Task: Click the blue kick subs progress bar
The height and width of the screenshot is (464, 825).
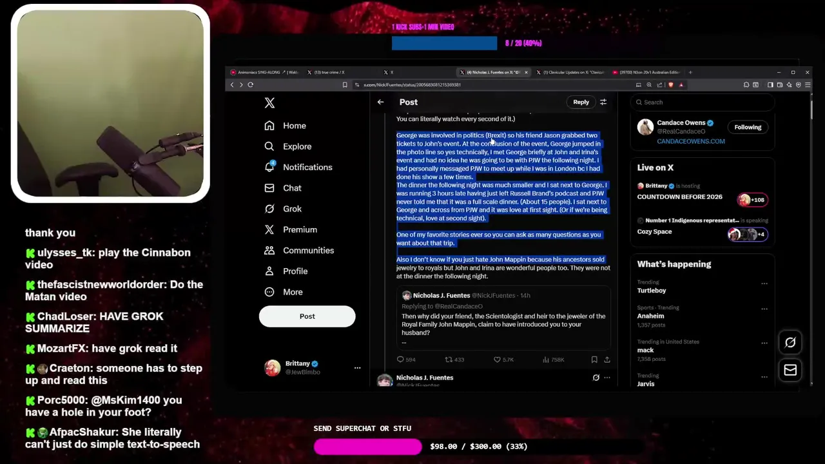Action: (x=444, y=43)
